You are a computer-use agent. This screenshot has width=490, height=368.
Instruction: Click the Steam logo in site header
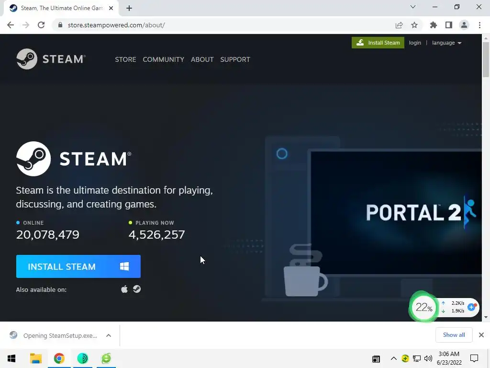pos(51,59)
